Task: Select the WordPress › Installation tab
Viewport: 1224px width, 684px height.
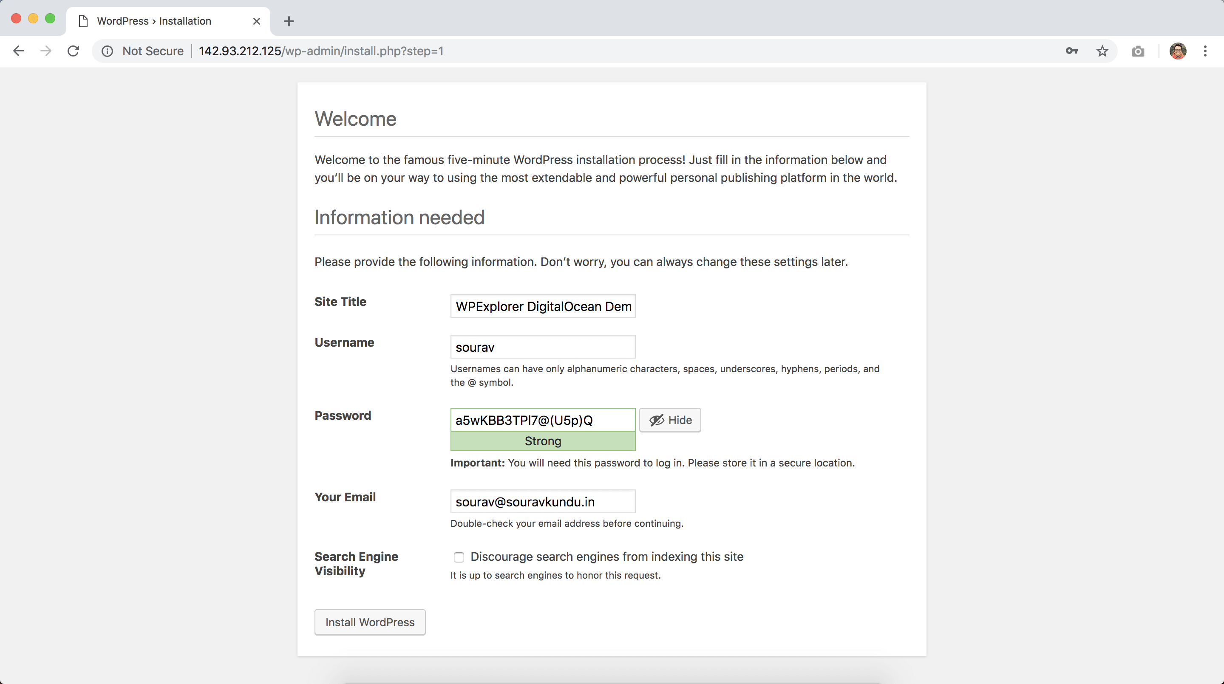Action: point(154,21)
